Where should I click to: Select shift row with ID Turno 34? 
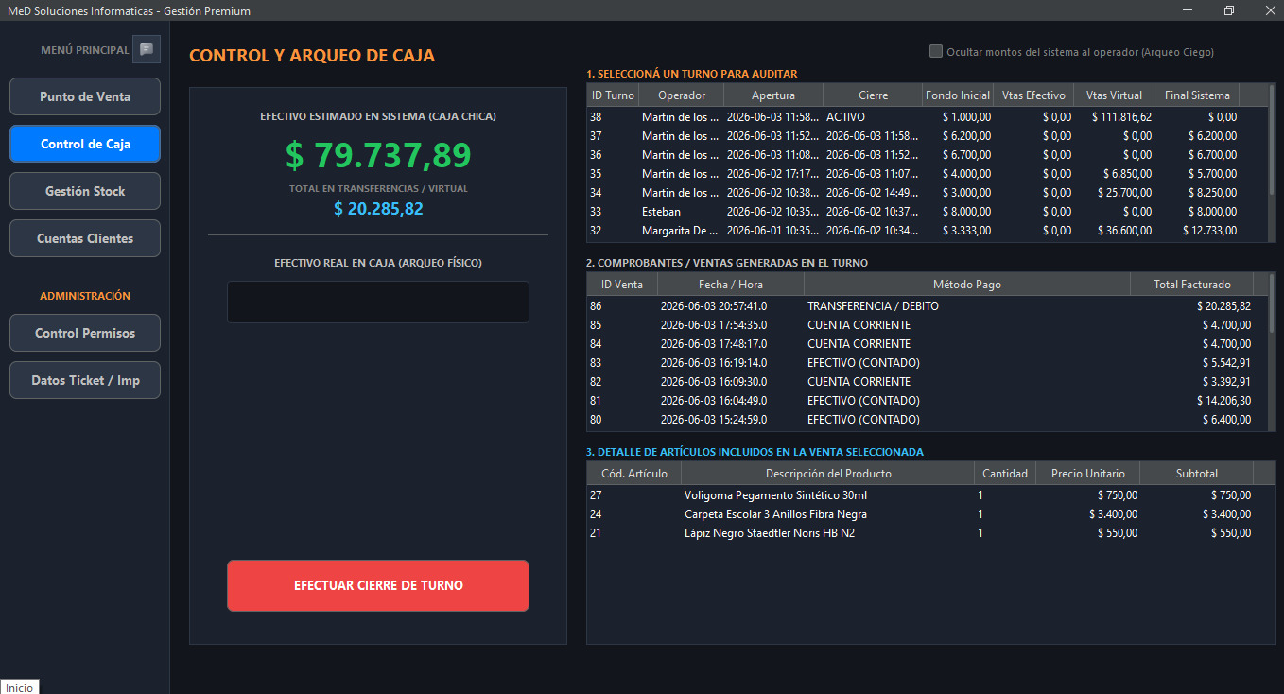click(927, 193)
